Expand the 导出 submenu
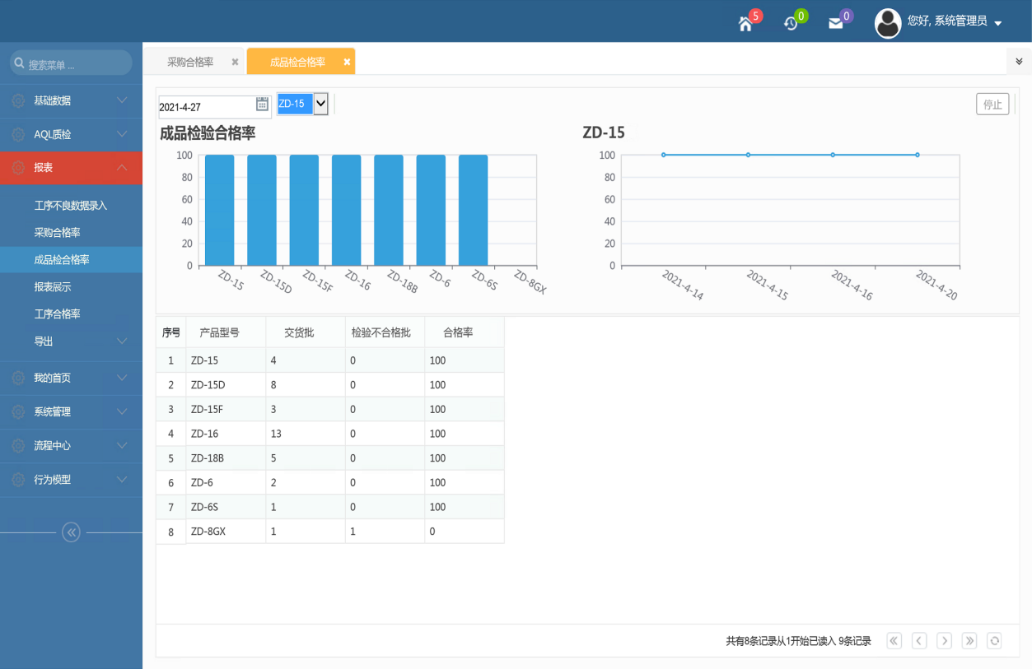The width and height of the screenshot is (1032, 669). click(71, 341)
